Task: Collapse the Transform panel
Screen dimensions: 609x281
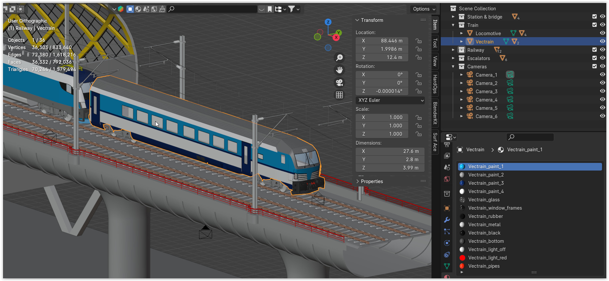Action: pos(357,20)
